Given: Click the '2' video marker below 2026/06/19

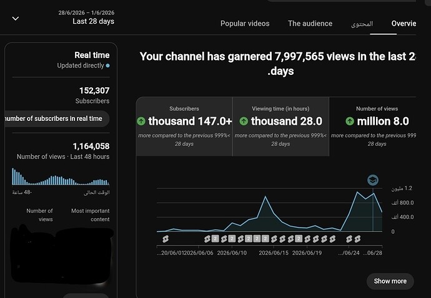Looking at the screenshot, I should click(299, 239).
